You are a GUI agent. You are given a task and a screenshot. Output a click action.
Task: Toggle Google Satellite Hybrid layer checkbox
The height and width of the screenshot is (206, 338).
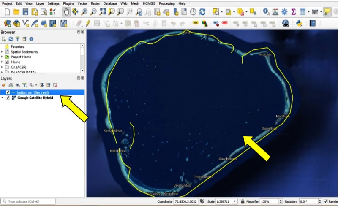point(8,98)
